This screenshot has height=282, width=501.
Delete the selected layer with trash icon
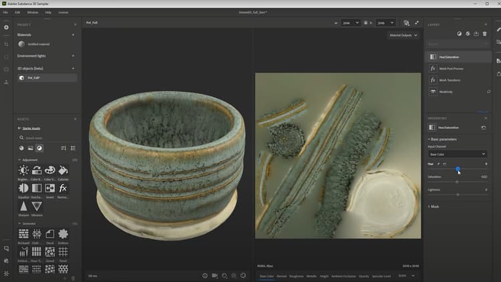tap(484, 33)
